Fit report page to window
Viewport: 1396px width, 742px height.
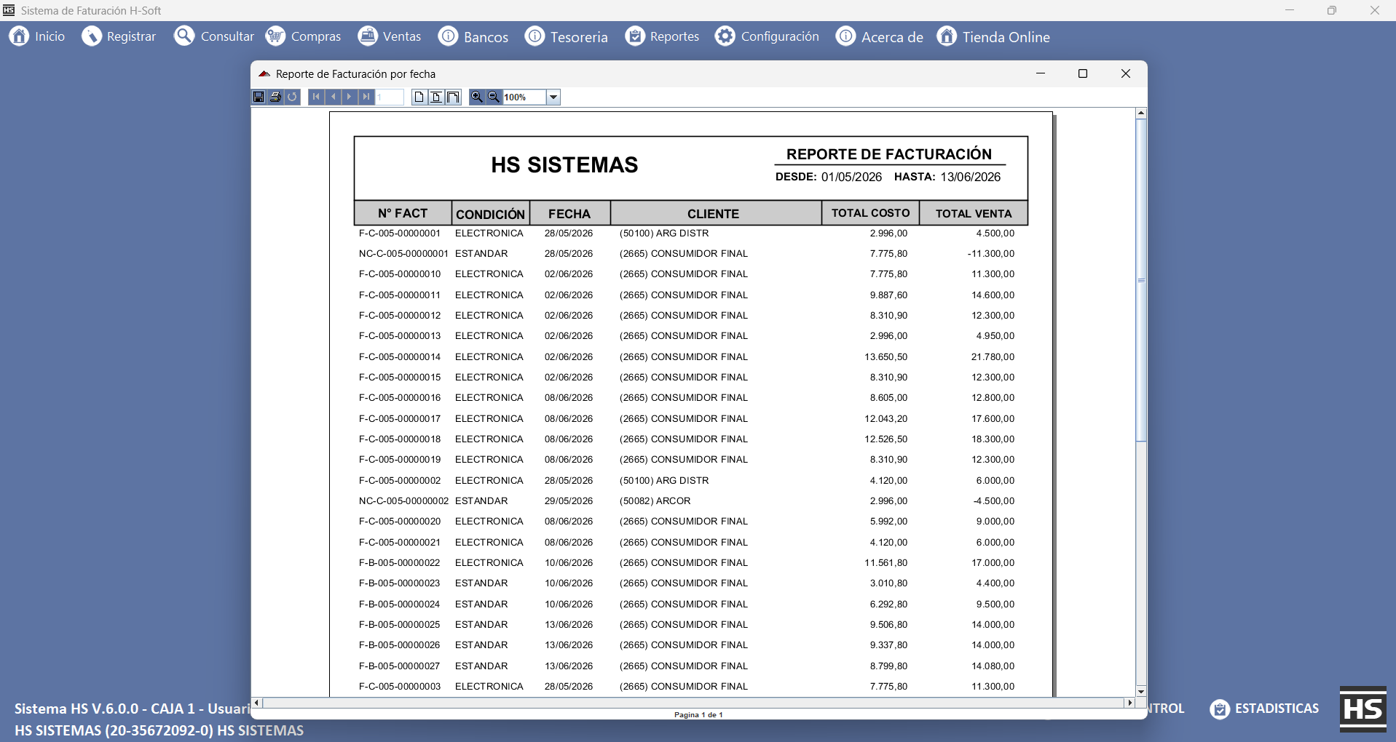[436, 97]
